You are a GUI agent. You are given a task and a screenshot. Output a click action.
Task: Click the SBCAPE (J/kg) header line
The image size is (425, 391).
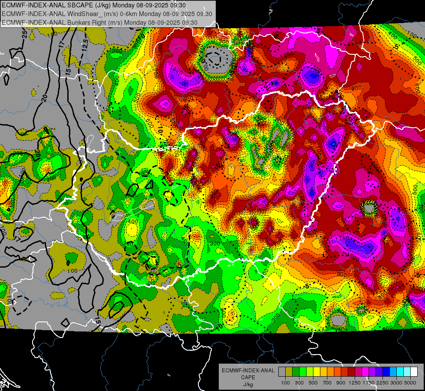click(94, 5)
